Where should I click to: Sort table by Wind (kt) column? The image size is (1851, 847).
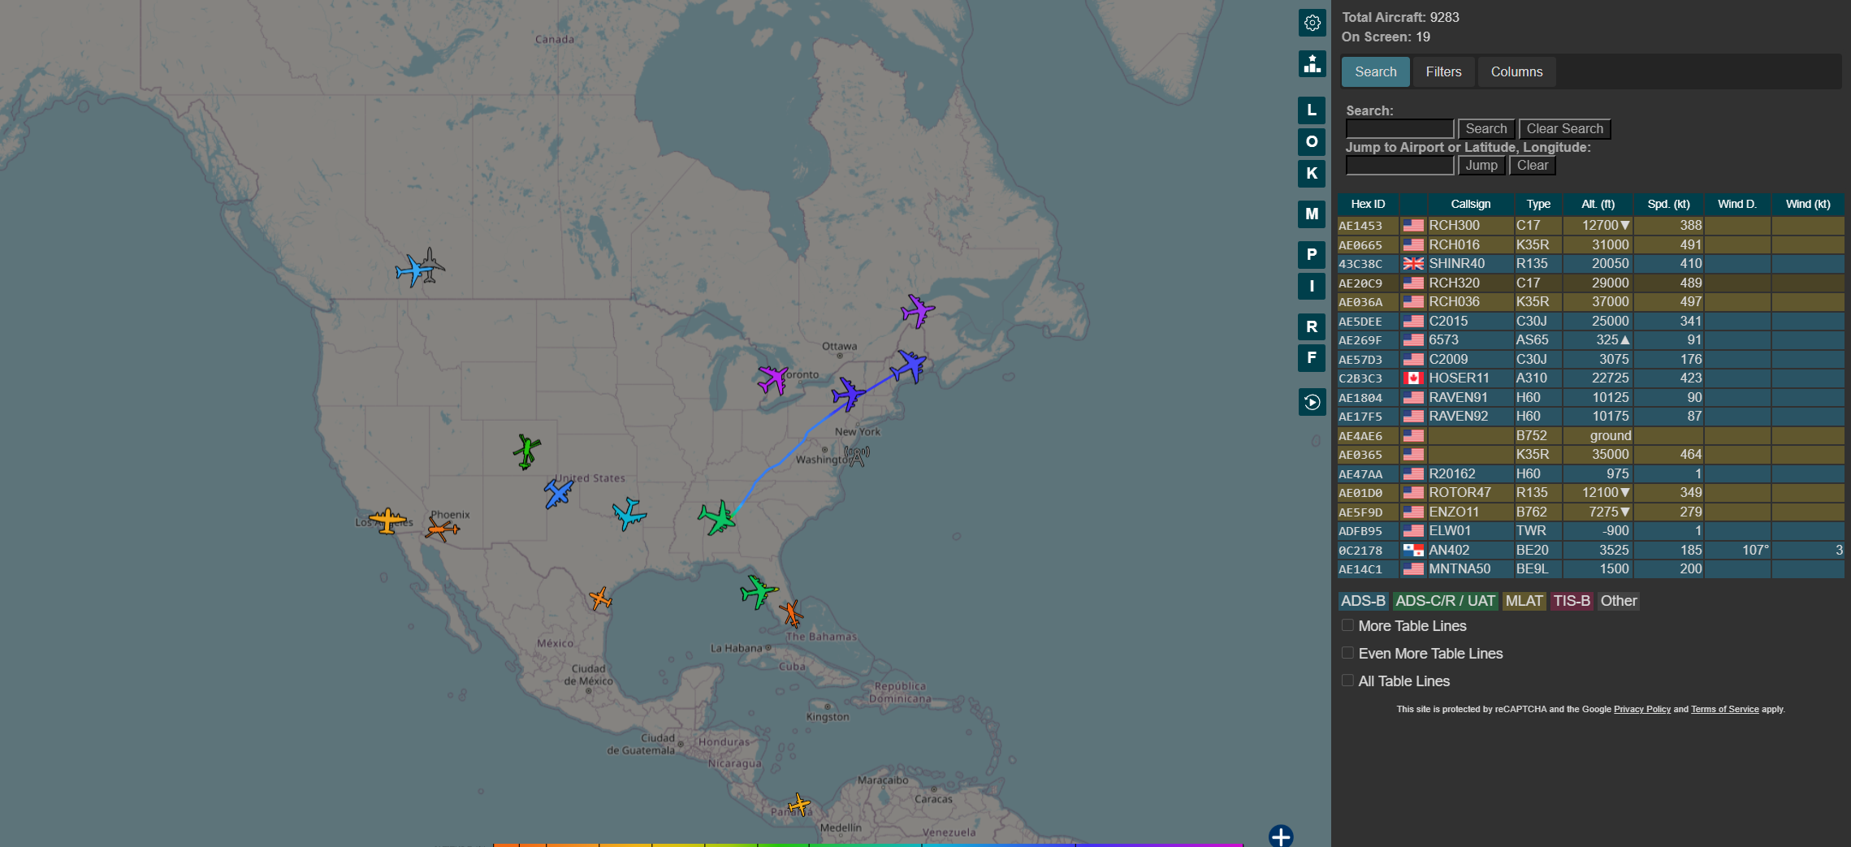(1807, 204)
